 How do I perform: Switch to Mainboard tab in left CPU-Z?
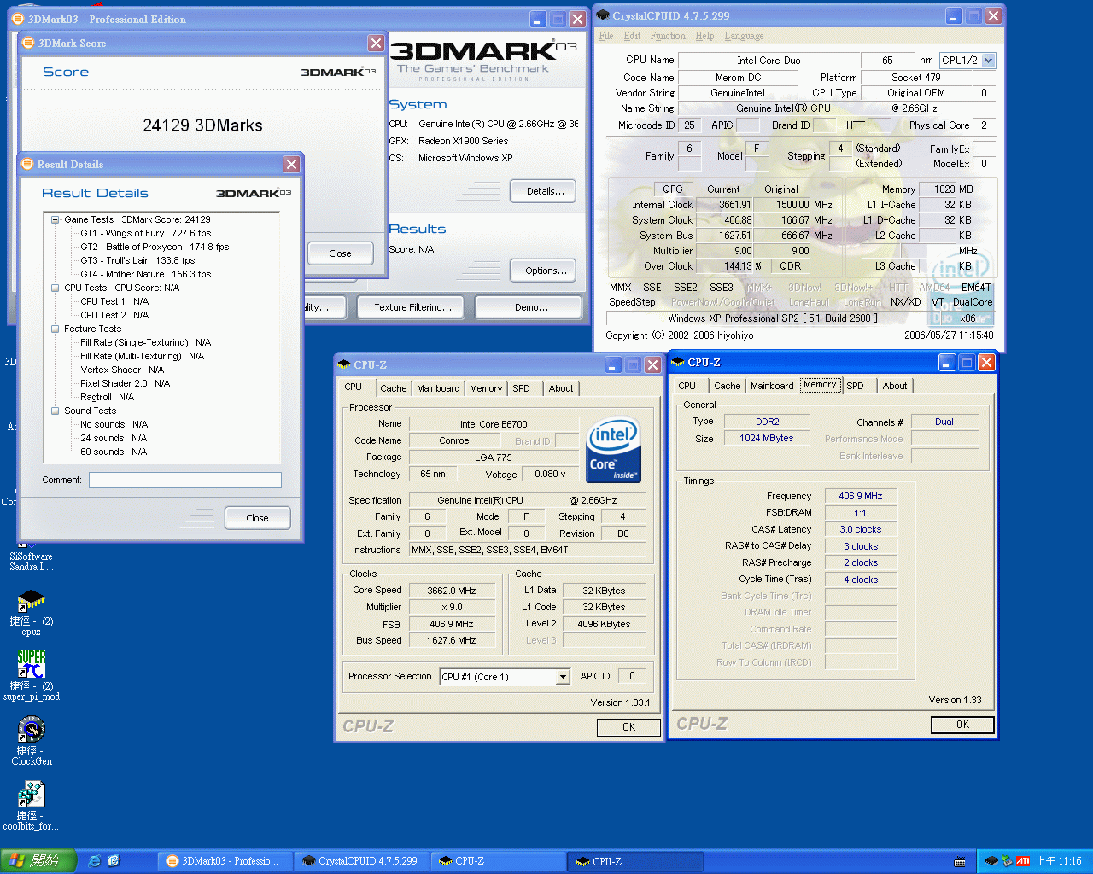(438, 388)
